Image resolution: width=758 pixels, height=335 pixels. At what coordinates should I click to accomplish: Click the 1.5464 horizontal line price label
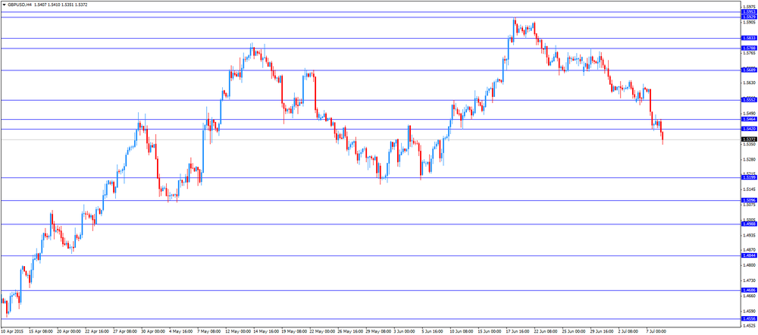click(x=749, y=119)
